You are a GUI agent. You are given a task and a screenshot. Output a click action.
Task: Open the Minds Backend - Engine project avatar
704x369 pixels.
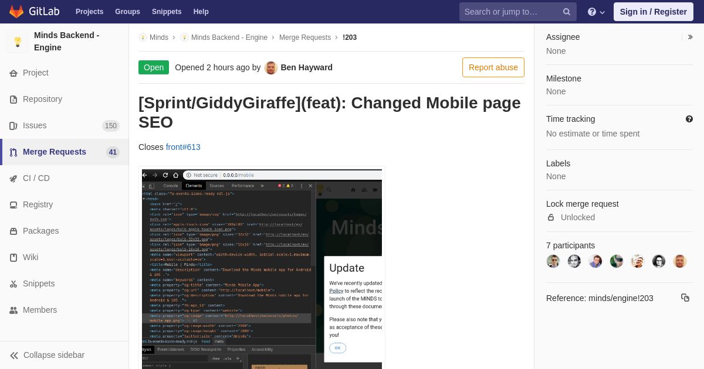point(18,42)
